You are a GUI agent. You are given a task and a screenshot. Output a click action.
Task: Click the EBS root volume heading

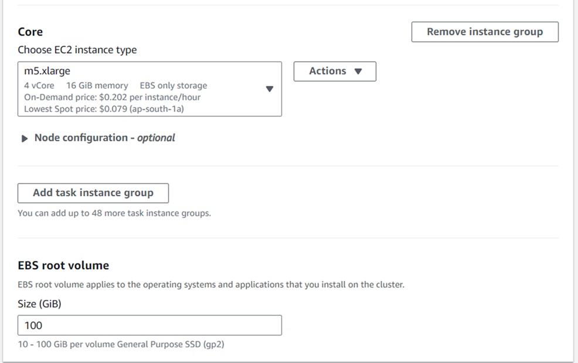pos(63,266)
